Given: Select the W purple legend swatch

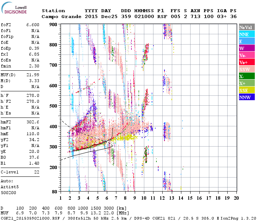Looking at the screenshot, I should (247, 48).
